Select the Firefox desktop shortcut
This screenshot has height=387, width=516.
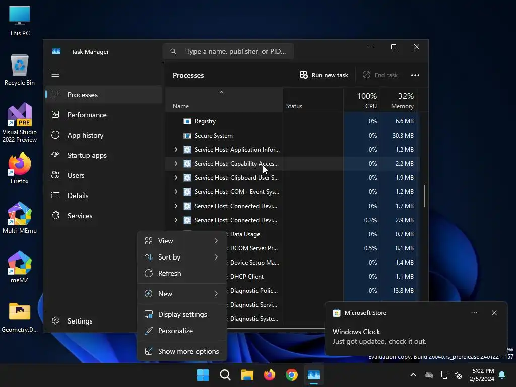coord(20,168)
